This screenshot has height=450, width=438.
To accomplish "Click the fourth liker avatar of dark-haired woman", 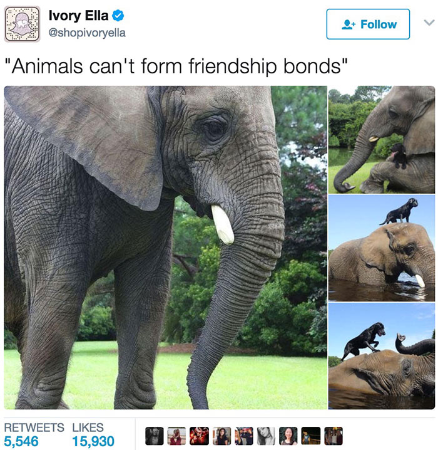I will point(221,436).
